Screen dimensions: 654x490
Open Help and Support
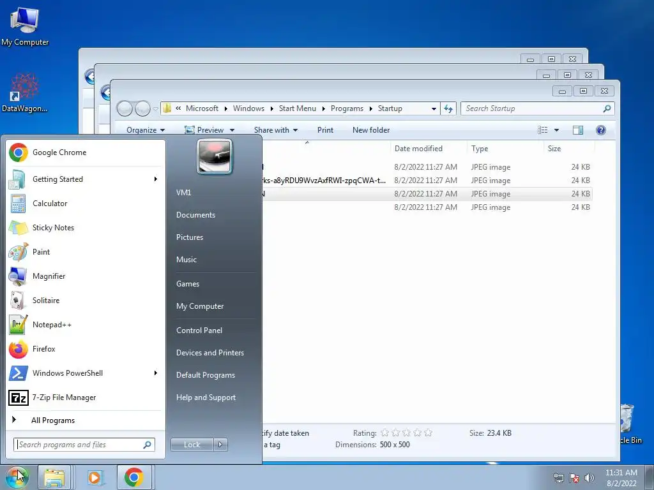pyautogui.click(x=206, y=397)
